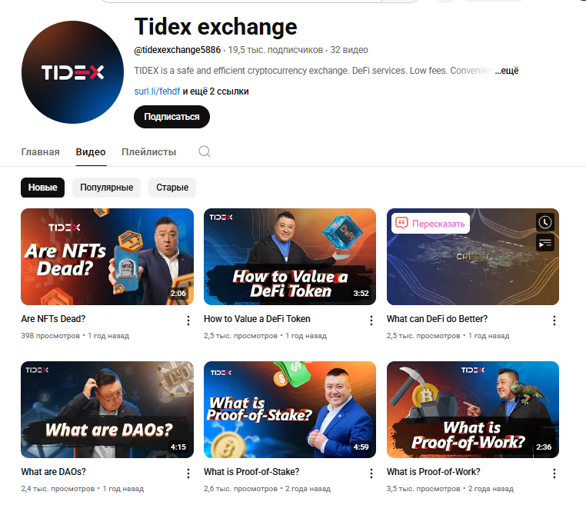The width and height of the screenshot is (586, 505).
Task: Open options menu for How to Value a DeFi Token
Action: (371, 321)
